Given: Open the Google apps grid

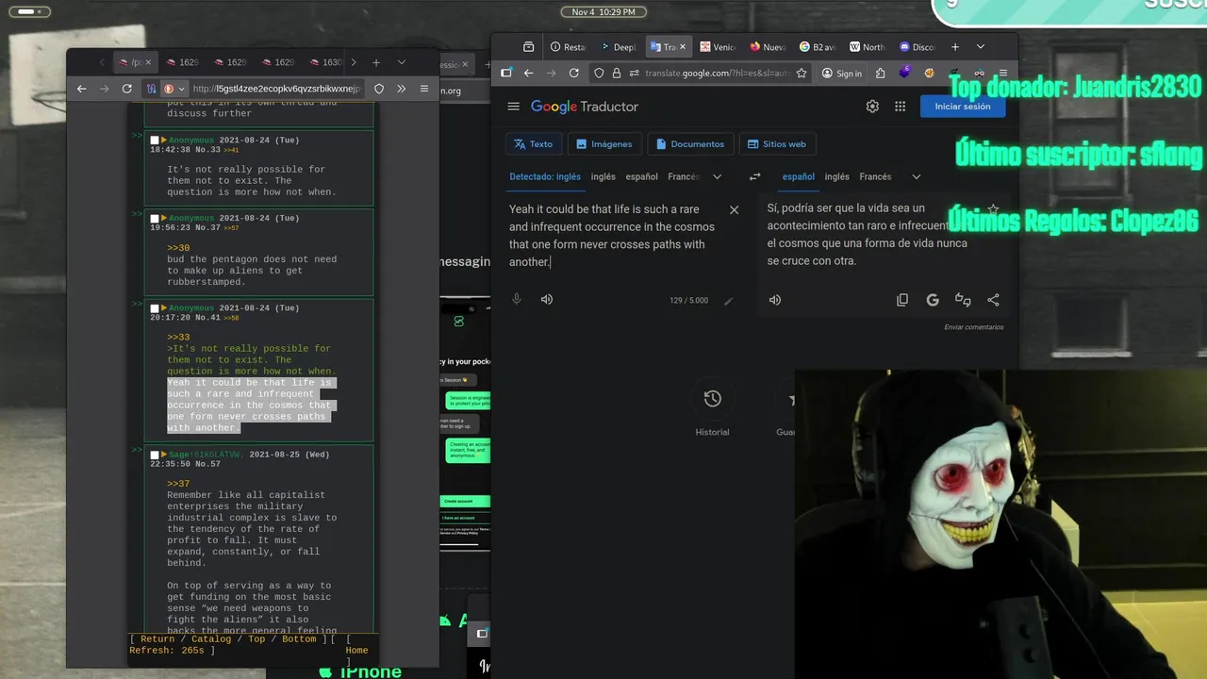Looking at the screenshot, I should pos(900,107).
